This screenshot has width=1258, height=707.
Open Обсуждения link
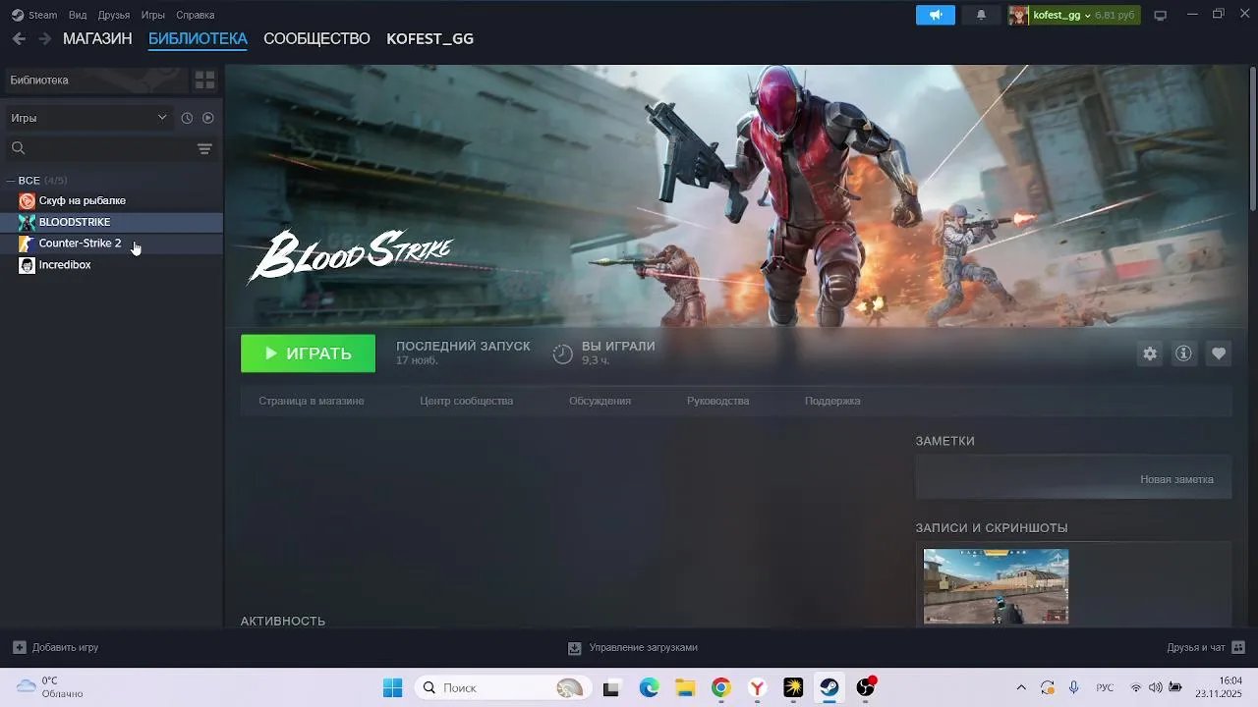coord(600,401)
